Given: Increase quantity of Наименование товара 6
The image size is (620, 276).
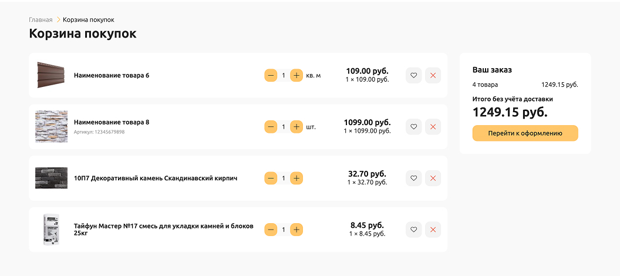Looking at the screenshot, I should click(296, 75).
